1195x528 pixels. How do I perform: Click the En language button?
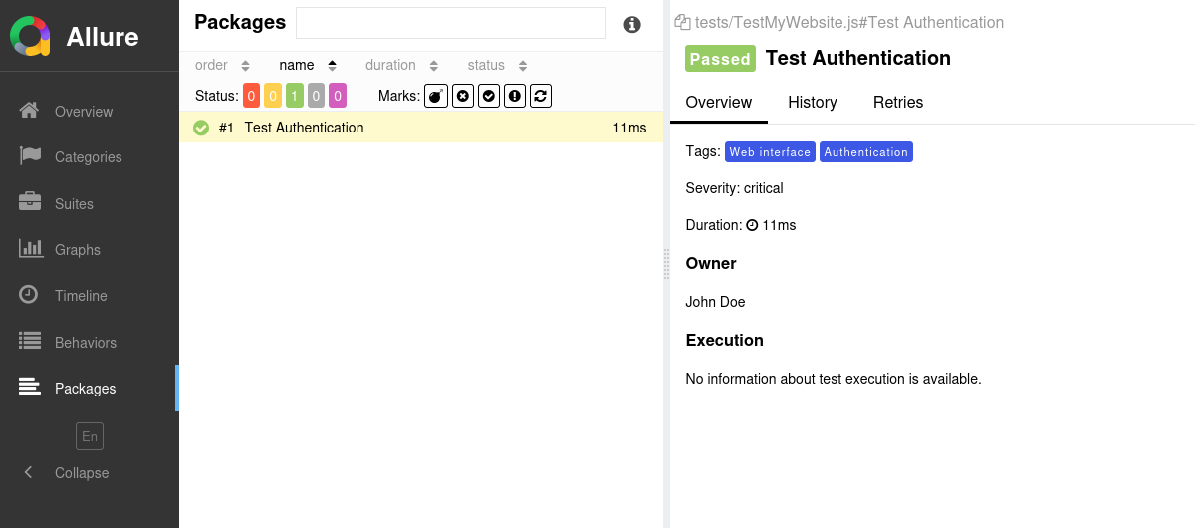90,436
